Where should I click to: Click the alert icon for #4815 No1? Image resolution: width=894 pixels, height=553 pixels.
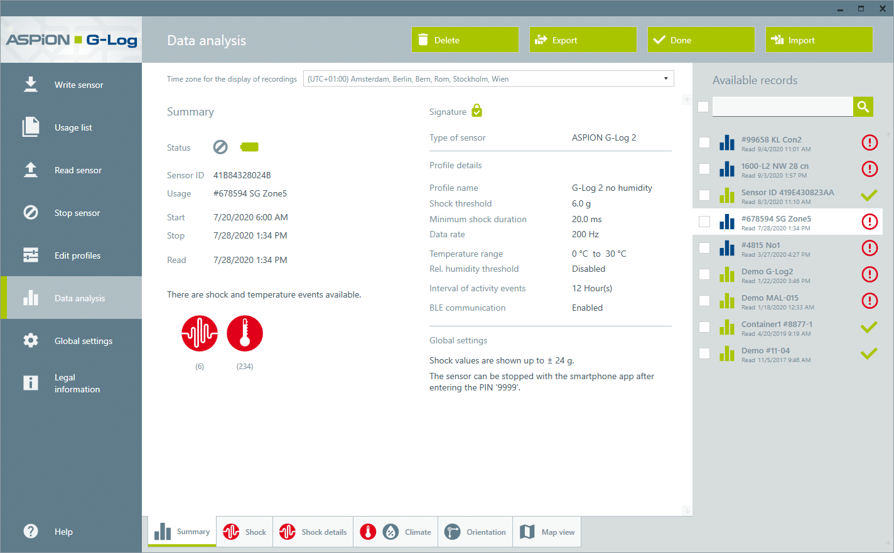[870, 248]
